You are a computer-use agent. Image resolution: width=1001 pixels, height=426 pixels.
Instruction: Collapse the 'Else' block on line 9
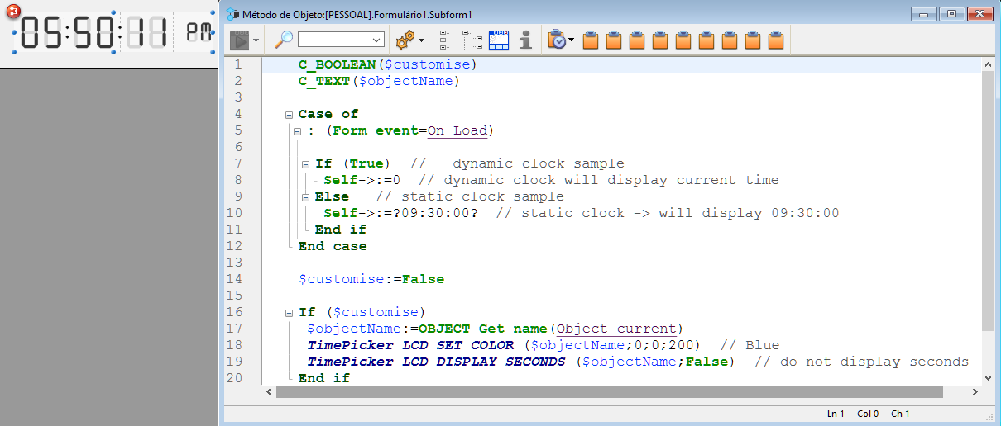click(305, 197)
